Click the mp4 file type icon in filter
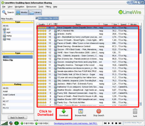 (5, 32)
